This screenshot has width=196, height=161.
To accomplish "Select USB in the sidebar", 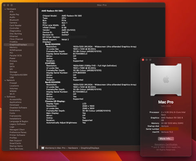I will coord(12,77).
